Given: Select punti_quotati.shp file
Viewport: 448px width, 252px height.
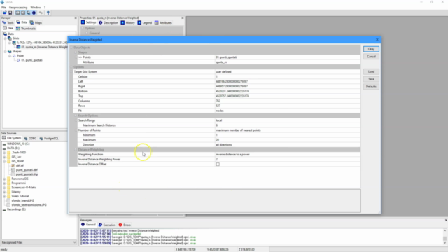Looking at the screenshot, I should (x=27, y=174).
